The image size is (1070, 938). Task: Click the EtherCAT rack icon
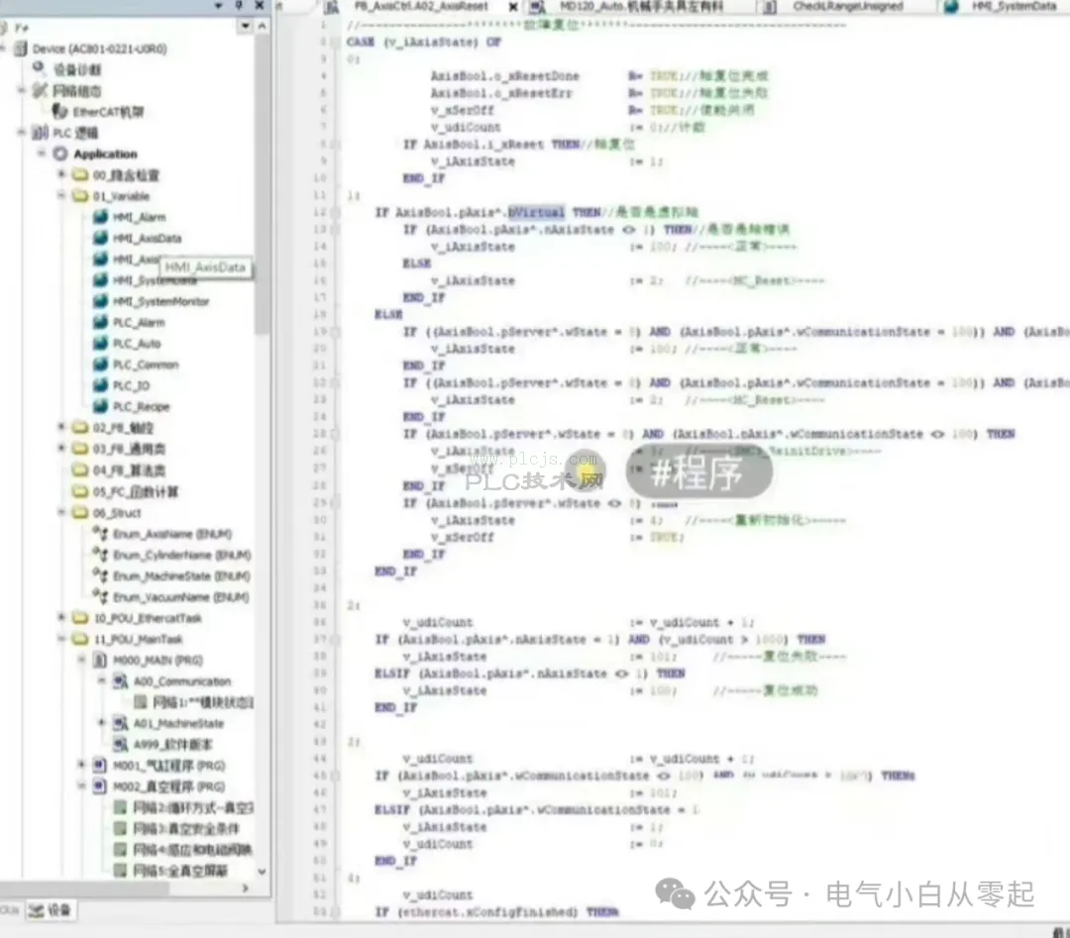[x=60, y=111]
